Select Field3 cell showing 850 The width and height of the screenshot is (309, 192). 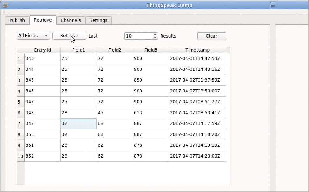click(150, 80)
